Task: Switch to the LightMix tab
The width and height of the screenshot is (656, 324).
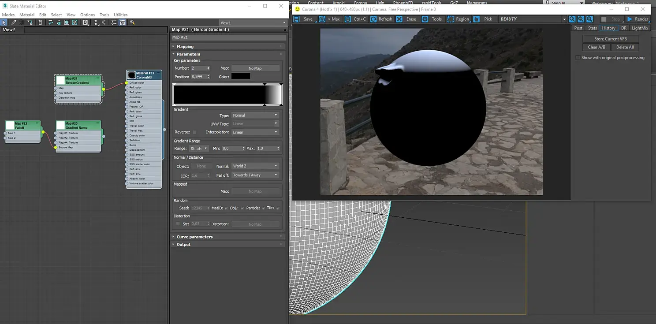Action: tap(640, 28)
